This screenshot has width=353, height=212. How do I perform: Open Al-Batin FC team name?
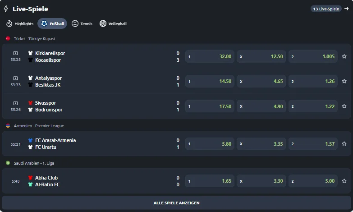tap(47, 184)
